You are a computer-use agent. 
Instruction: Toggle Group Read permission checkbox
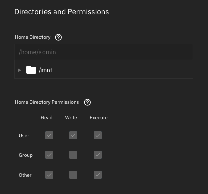pos(49,155)
